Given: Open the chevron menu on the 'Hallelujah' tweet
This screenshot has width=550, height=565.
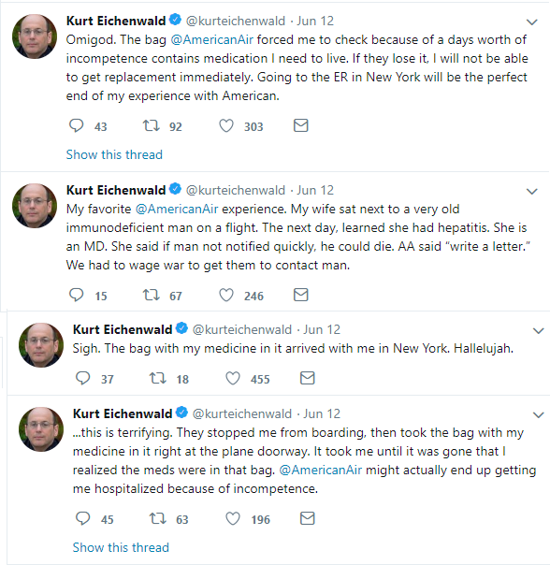Looking at the screenshot, I should point(539,331).
